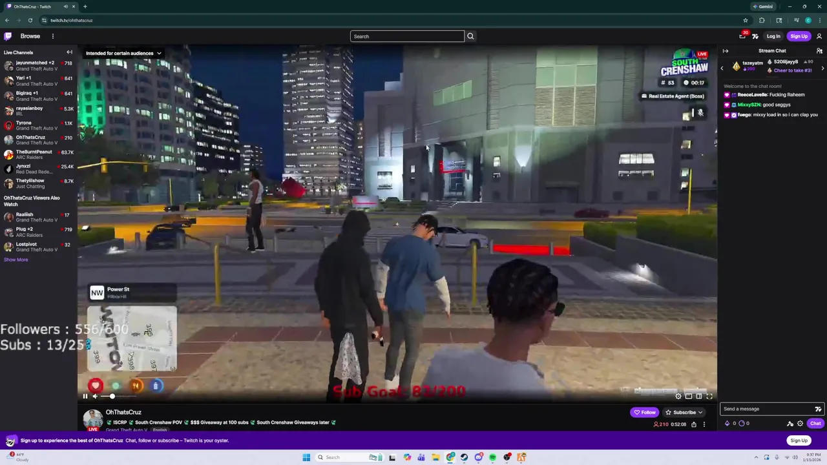The width and height of the screenshot is (827, 465).
Task: Expand sidebar with Show More
Action: pos(16,260)
